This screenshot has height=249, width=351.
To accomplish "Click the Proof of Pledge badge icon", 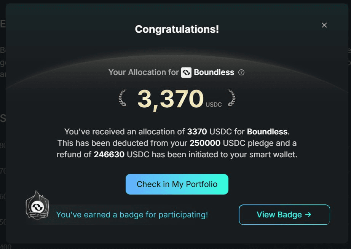I will click(x=37, y=205).
